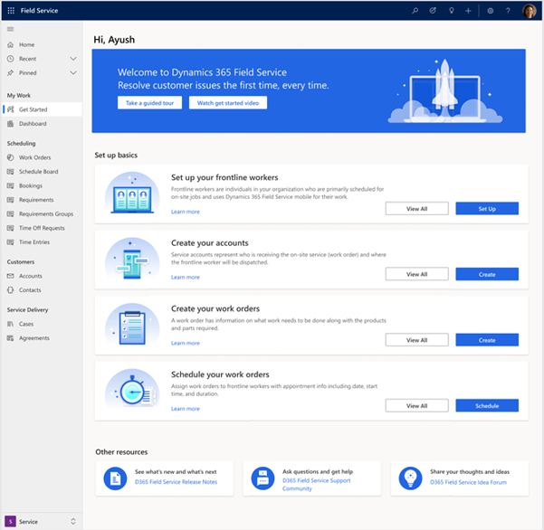Click the Accounts envelope icon
Viewport: 544px width, 530px height.
pos(10,276)
